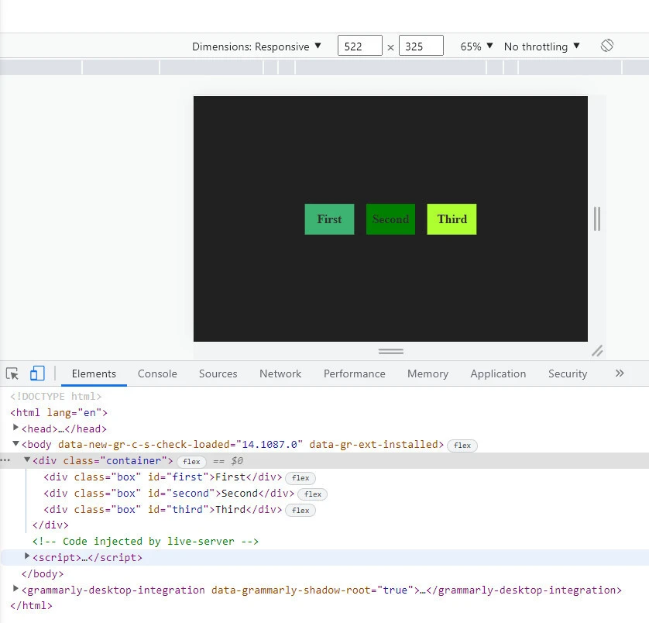Click the viewport width input field
This screenshot has height=623, width=649.
(359, 46)
